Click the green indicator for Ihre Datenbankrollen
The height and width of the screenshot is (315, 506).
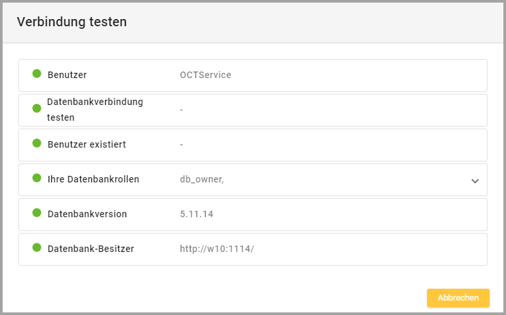coord(37,178)
